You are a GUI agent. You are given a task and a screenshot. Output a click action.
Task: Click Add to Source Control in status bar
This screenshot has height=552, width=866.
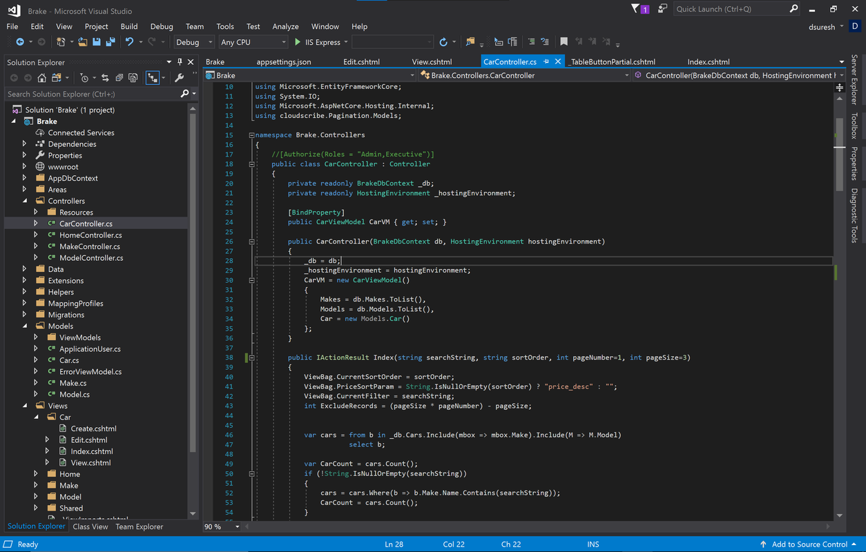click(x=809, y=544)
